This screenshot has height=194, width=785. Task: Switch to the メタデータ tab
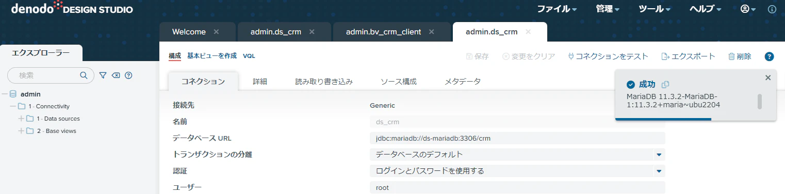[463, 81]
